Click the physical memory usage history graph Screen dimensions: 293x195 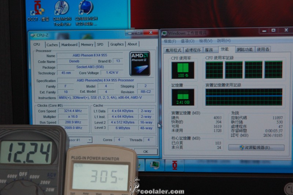(244, 97)
